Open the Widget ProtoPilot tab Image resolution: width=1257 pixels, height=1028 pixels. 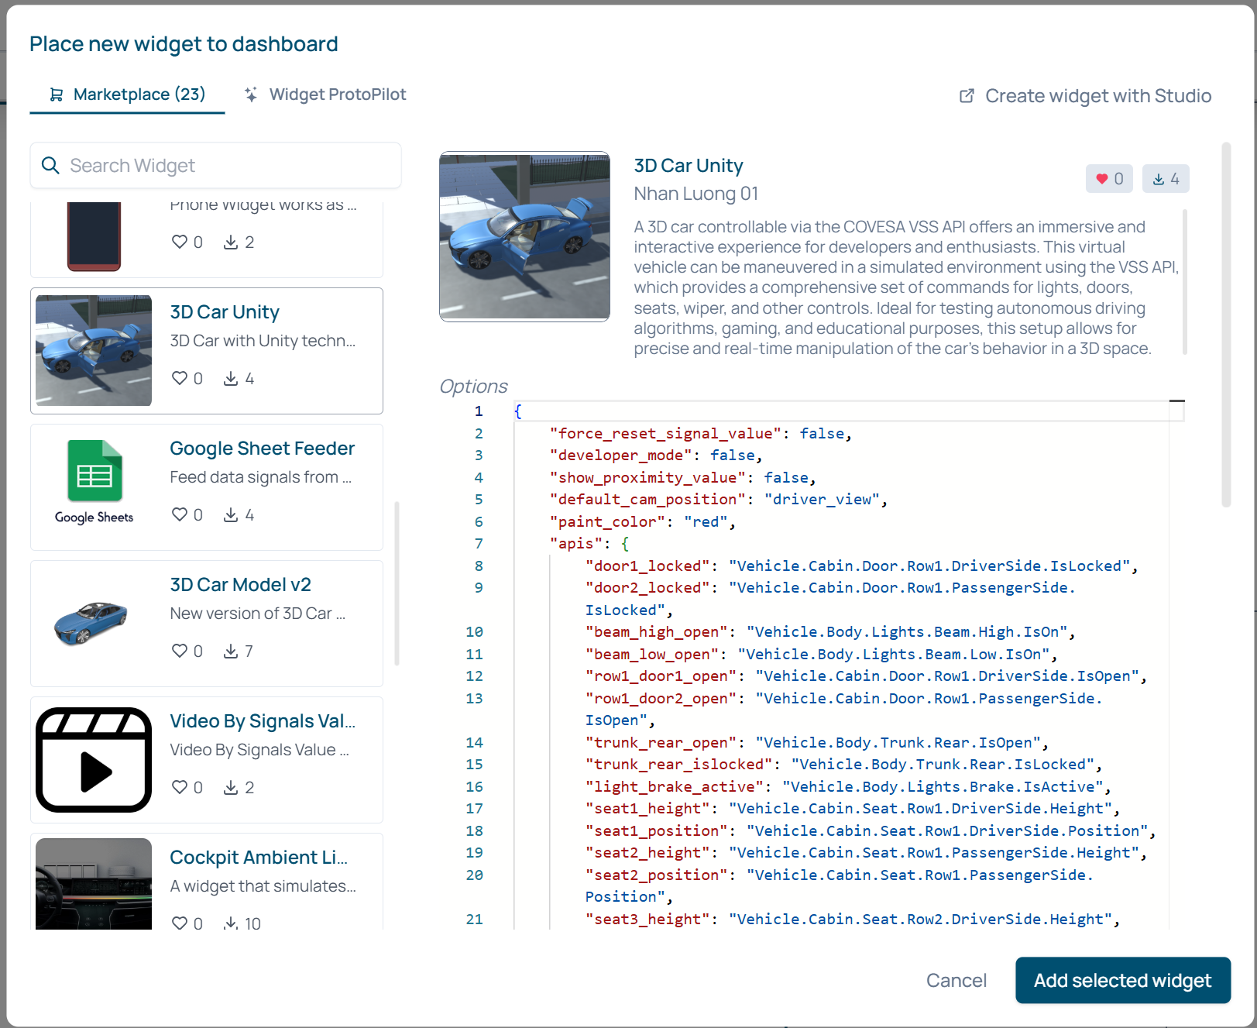click(325, 95)
